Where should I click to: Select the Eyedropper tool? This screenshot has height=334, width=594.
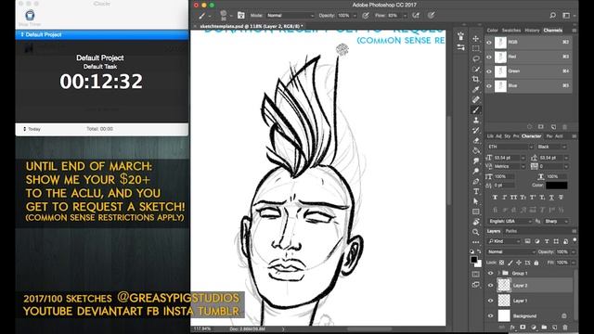pyautogui.click(x=476, y=89)
